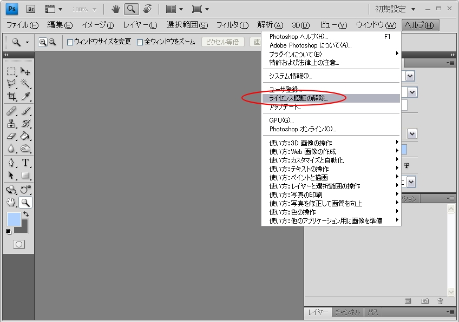Collapse right panels to icons
This screenshot has height=322, width=459.
(453, 55)
